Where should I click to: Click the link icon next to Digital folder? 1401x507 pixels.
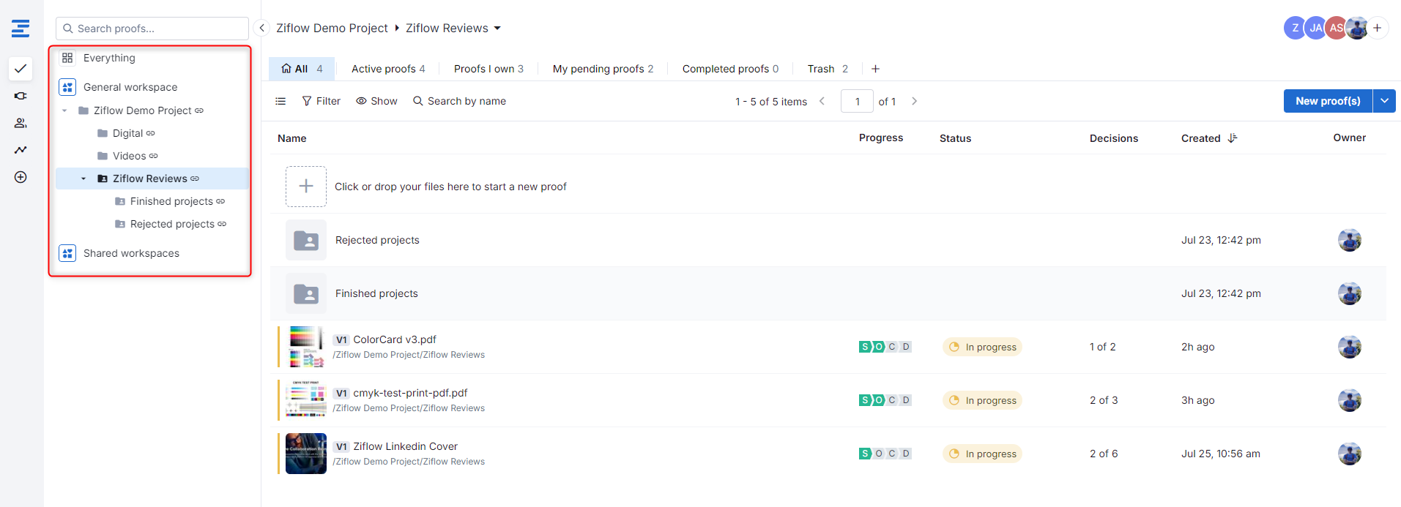(151, 133)
